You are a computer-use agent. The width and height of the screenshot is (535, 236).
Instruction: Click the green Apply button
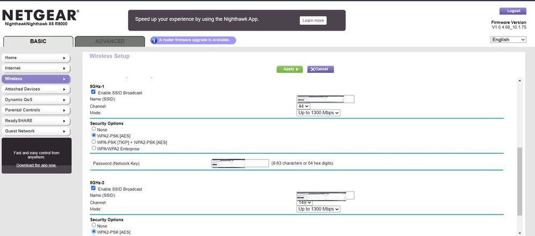click(x=289, y=69)
